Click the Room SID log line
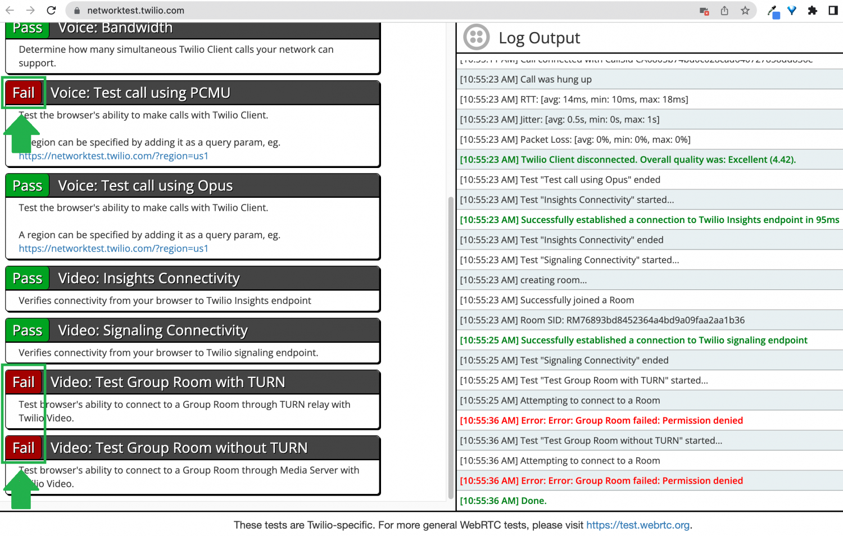This screenshot has width=843, height=536. pos(650,320)
